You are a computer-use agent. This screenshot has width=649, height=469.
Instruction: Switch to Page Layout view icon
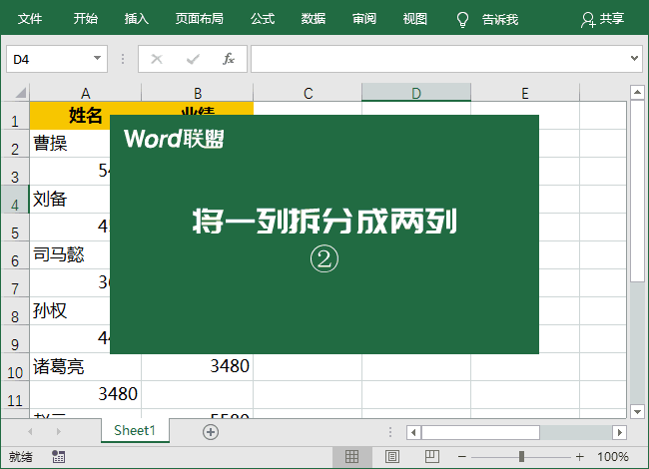(x=392, y=457)
